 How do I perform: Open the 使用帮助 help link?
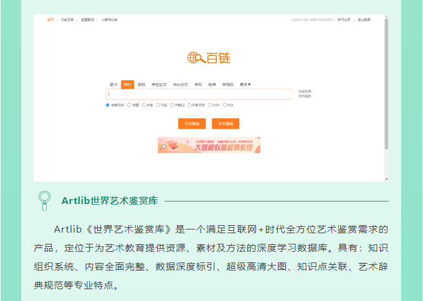[305, 96]
